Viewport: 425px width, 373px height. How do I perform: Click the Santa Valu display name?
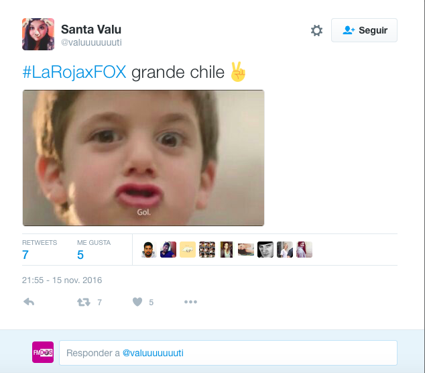91,30
